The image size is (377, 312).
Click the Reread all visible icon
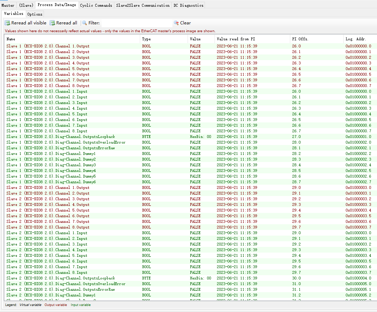[x=7, y=23]
